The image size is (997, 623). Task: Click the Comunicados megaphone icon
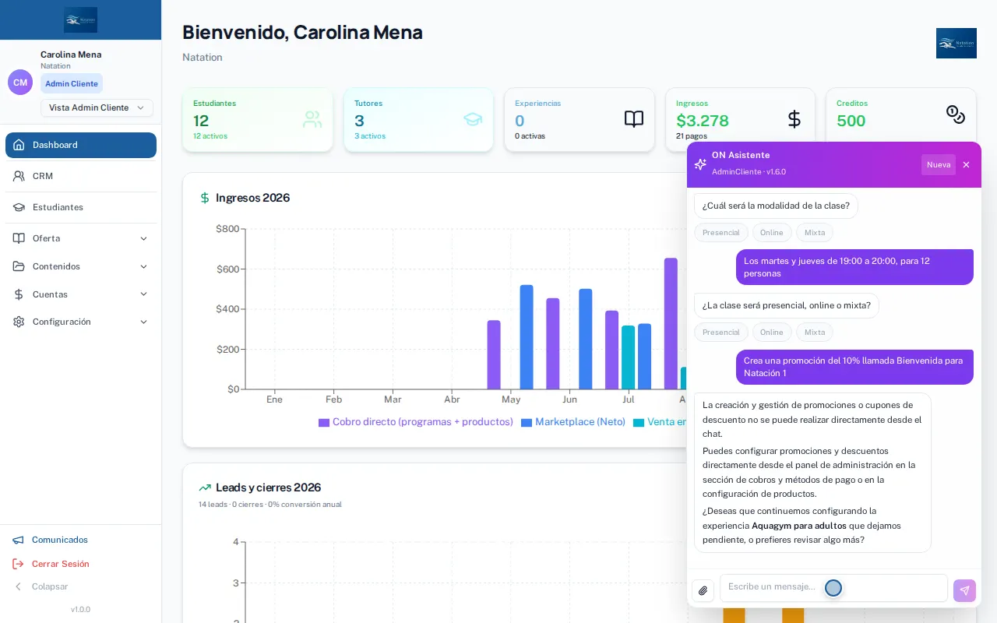pos(18,540)
